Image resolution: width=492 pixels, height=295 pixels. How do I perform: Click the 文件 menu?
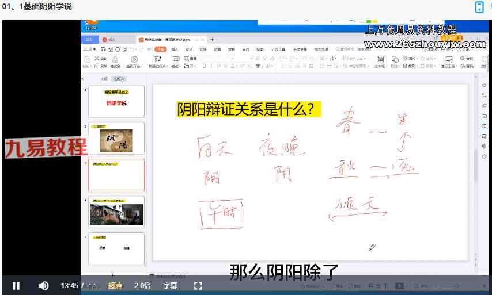[91, 49]
